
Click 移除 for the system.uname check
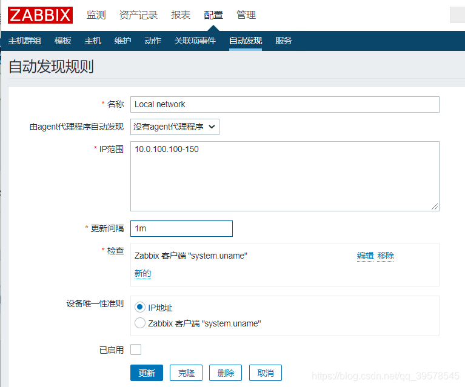point(386,256)
